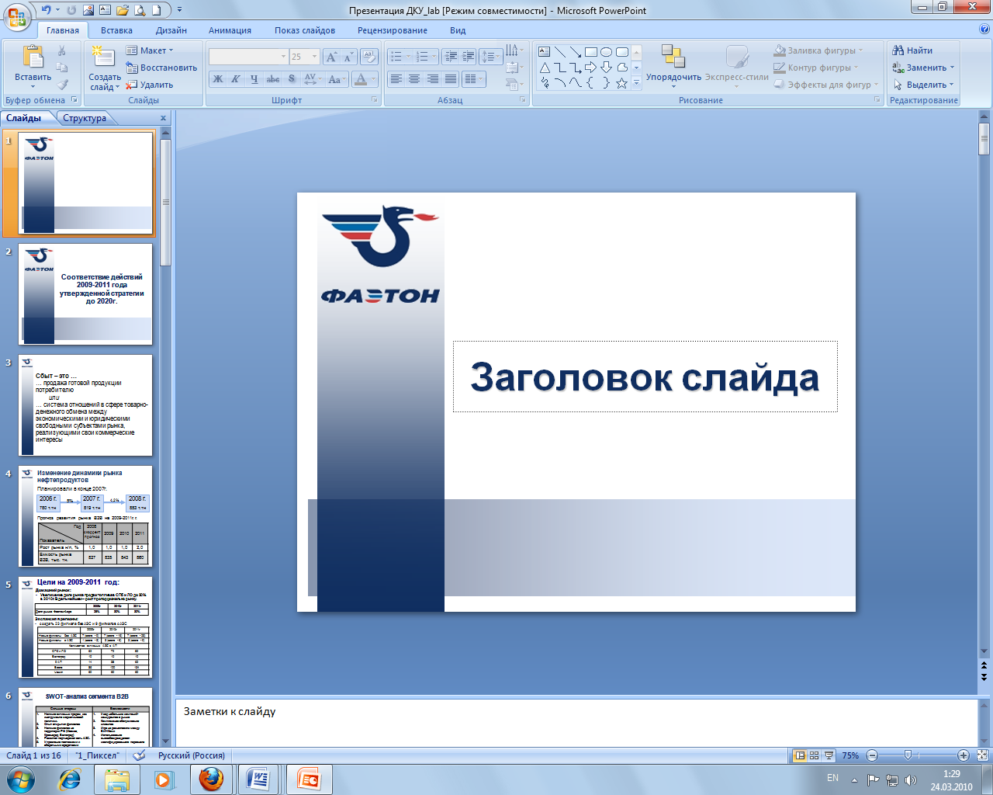Open the font name combo box

coord(248,57)
